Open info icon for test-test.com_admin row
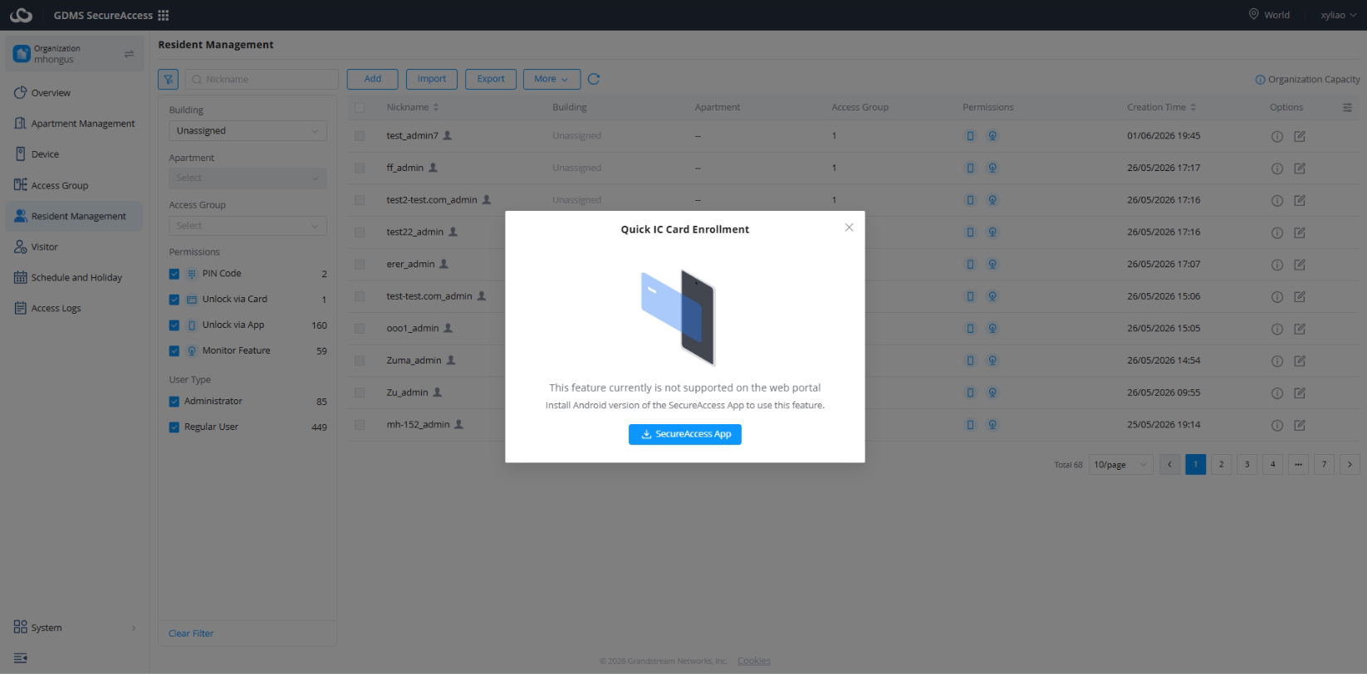Image resolution: width=1367 pixels, height=674 pixels. pos(1277,296)
